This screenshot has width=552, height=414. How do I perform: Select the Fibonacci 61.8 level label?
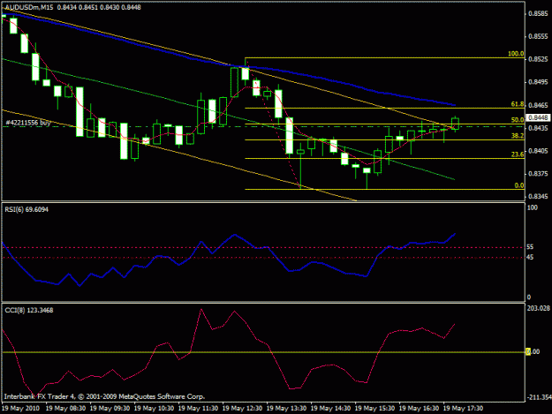[x=518, y=104]
